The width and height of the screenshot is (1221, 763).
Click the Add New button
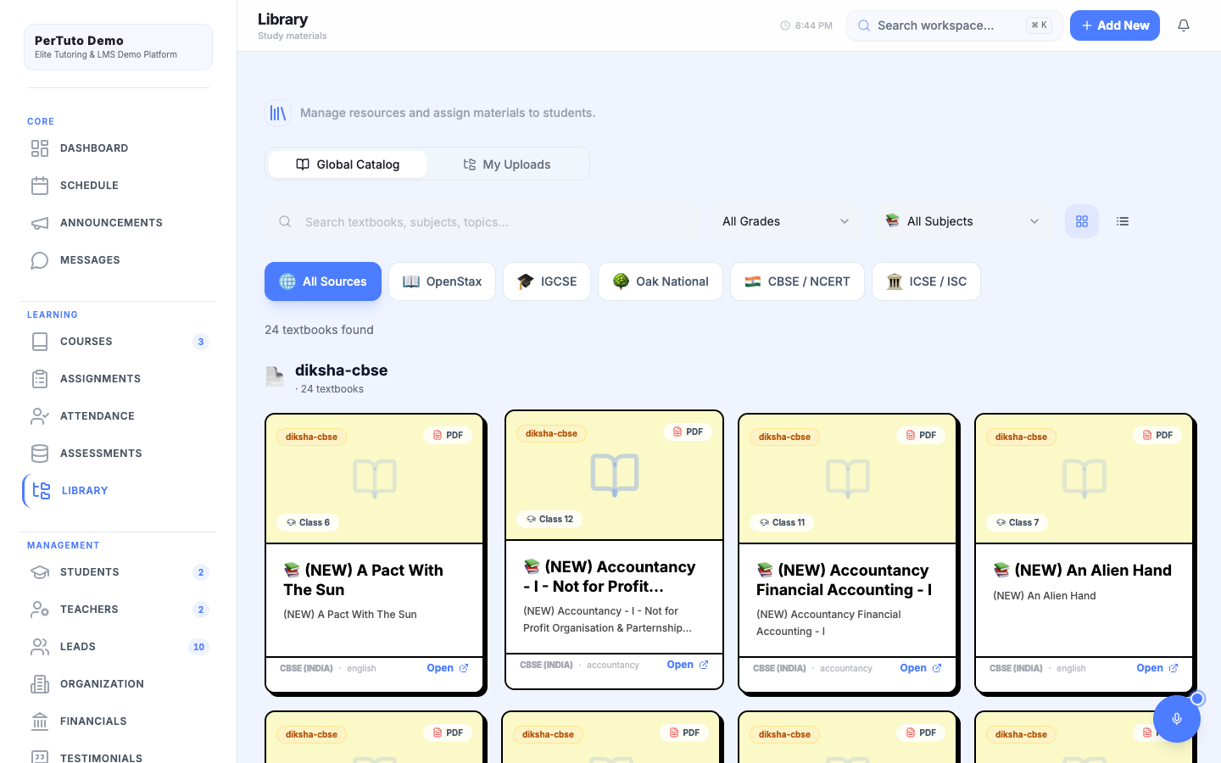coord(1115,25)
